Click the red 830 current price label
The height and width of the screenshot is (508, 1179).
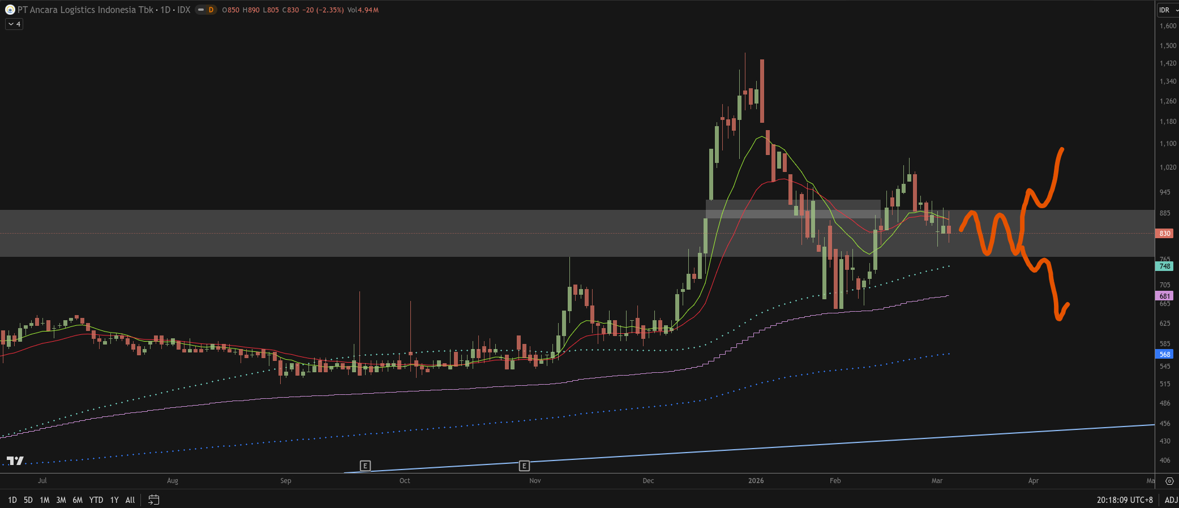click(1164, 233)
